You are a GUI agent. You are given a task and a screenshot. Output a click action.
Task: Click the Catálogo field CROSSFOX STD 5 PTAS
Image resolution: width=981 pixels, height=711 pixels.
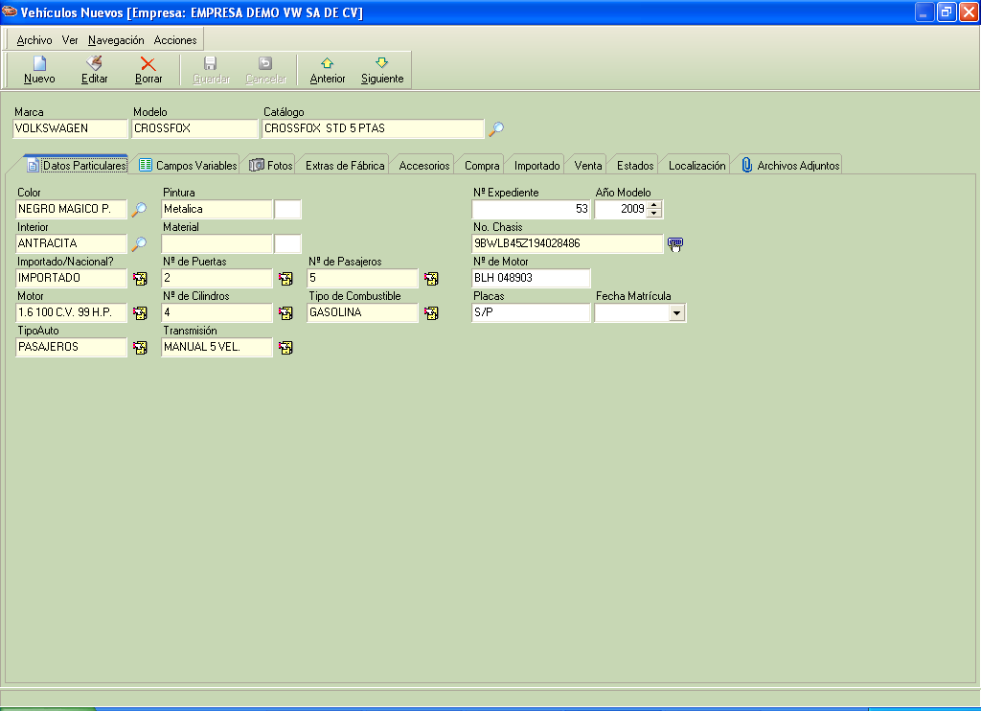tap(373, 128)
